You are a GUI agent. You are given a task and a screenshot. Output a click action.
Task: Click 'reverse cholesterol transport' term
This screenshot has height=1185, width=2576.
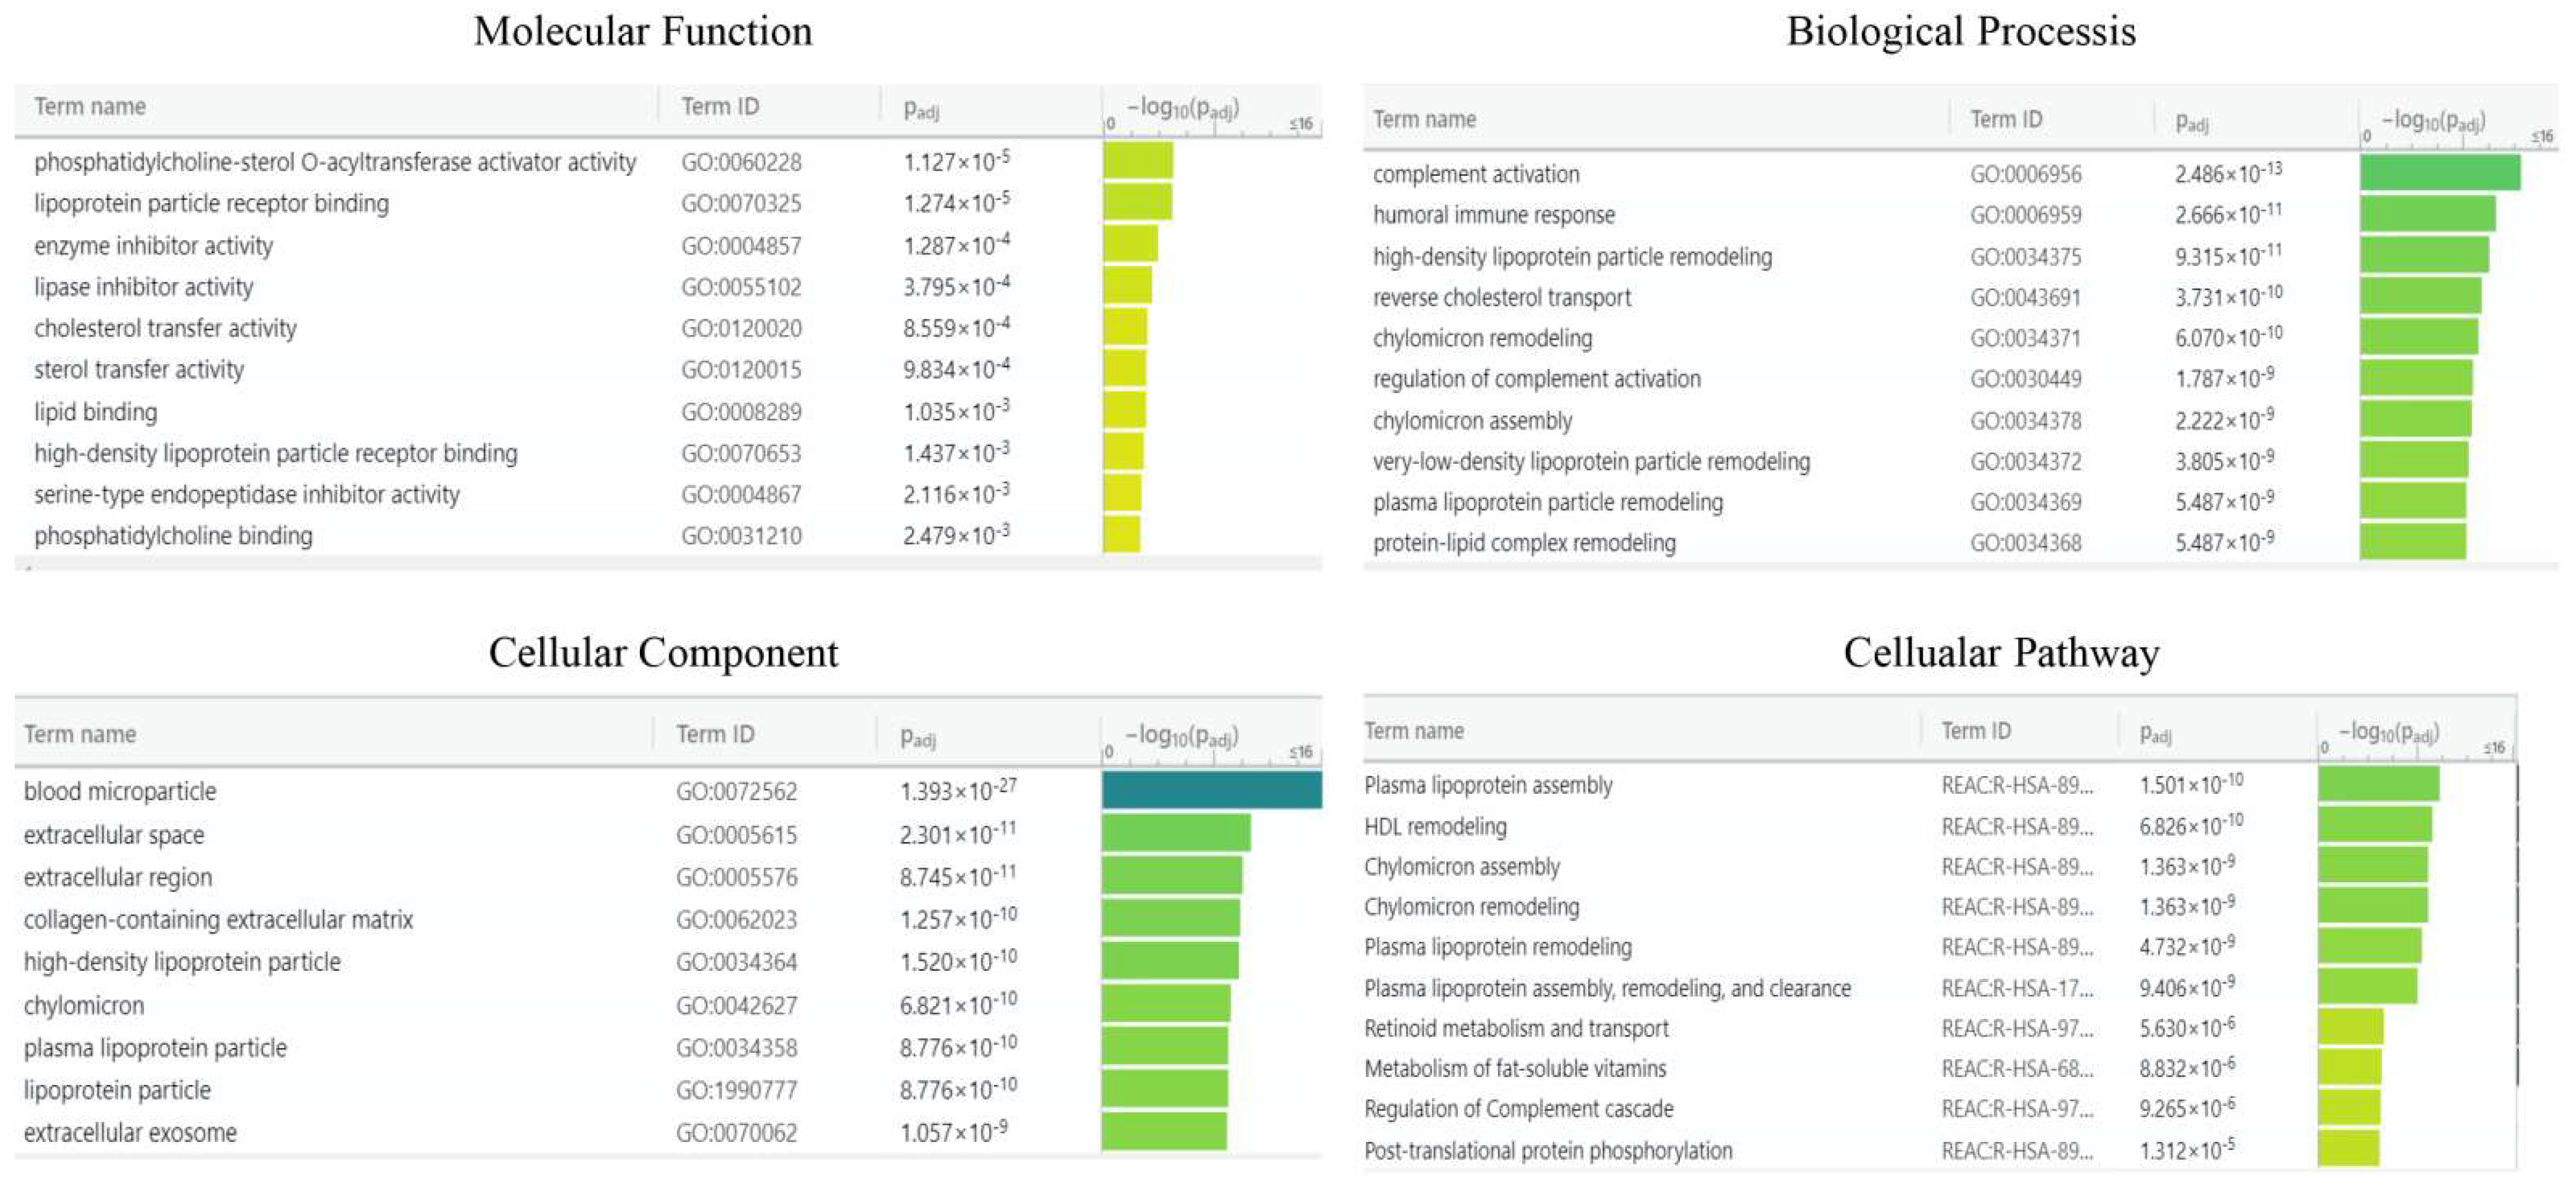(x=1501, y=297)
